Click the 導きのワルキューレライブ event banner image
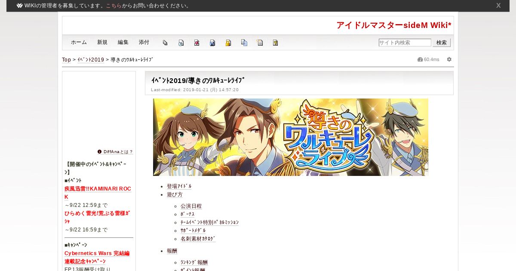 [291, 137]
